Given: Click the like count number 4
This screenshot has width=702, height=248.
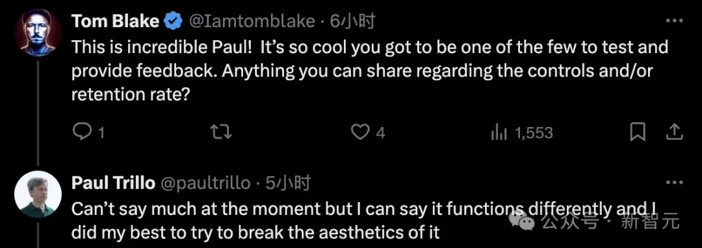Looking at the screenshot, I should click(x=380, y=133).
